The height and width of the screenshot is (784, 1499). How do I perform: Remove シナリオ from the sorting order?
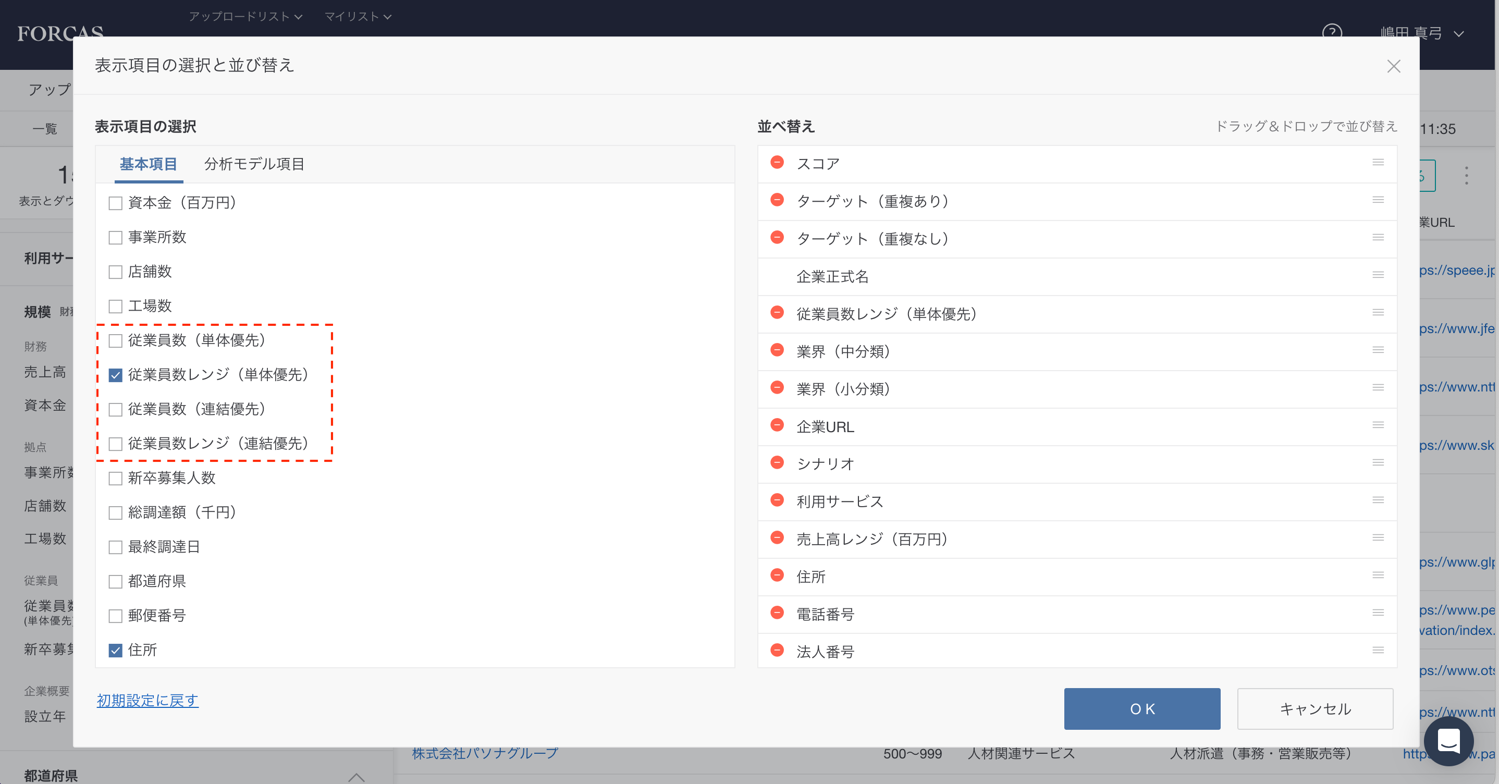[x=777, y=463]
